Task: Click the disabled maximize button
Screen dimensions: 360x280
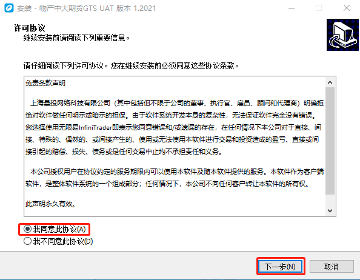Action: (x=319, y=8)
